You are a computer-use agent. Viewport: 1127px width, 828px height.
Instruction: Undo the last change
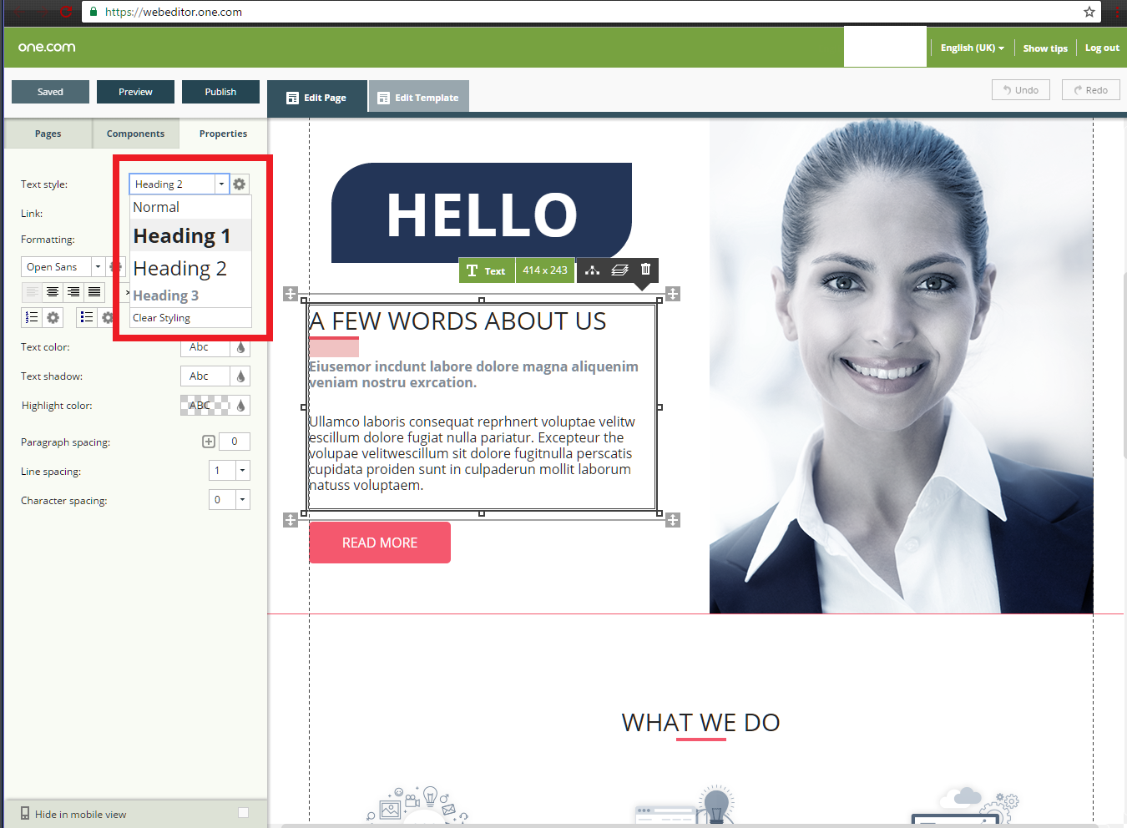click(x=1021, y=89)
